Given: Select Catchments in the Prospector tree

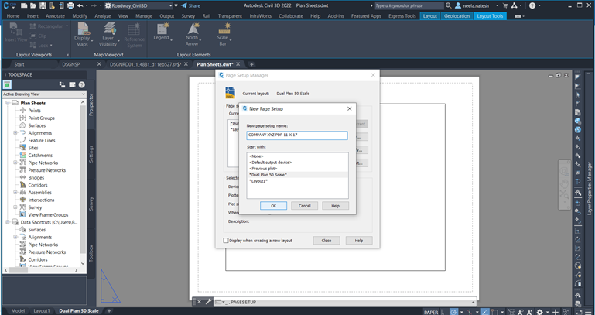Looking at the screenshot, I should (x=40, y=156).
